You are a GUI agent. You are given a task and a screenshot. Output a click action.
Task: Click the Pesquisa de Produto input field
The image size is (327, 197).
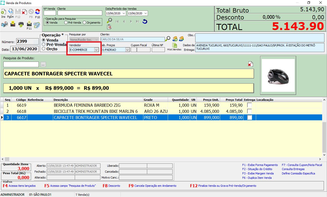(x=21, y=64)
